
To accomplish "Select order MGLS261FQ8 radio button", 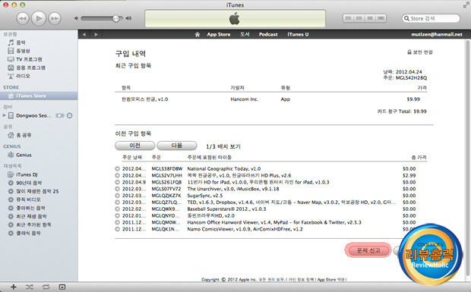I will click(117, 182).
